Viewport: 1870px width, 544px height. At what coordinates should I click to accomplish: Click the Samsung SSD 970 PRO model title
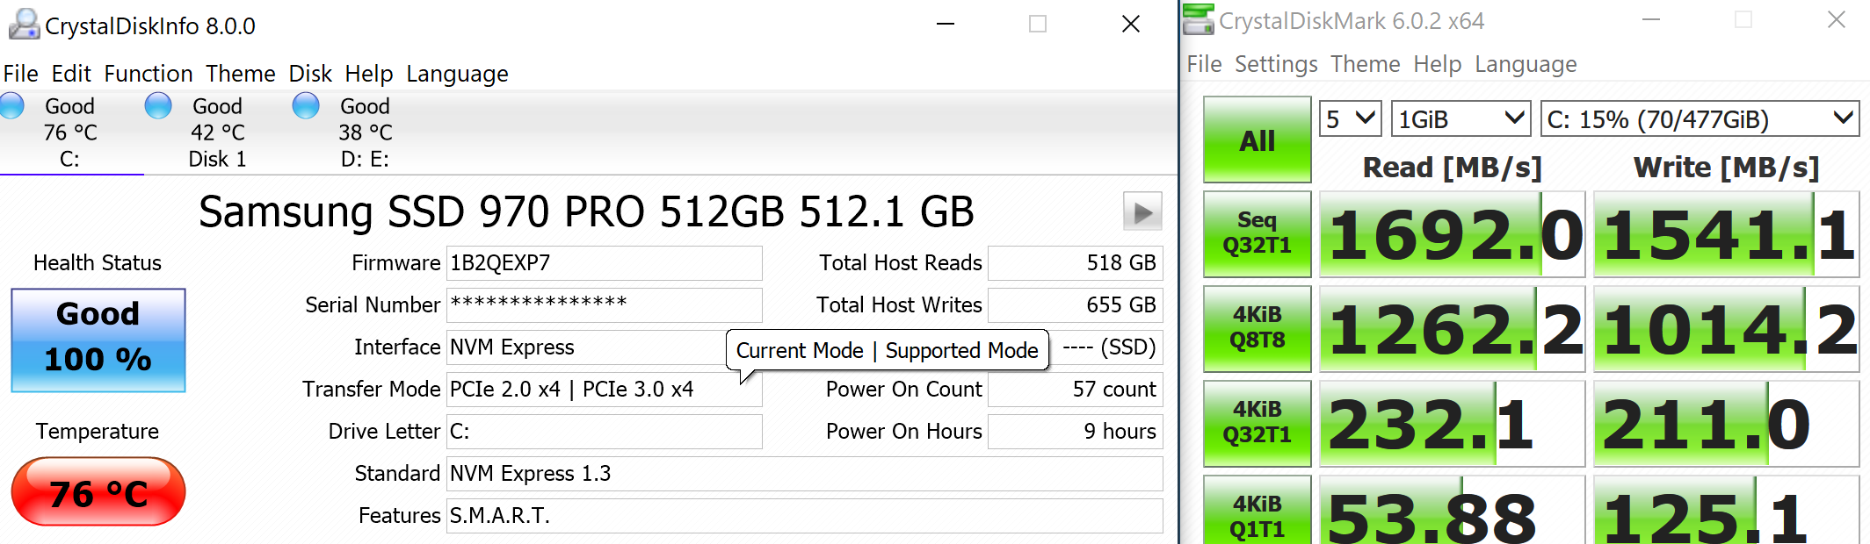[586, 211]
